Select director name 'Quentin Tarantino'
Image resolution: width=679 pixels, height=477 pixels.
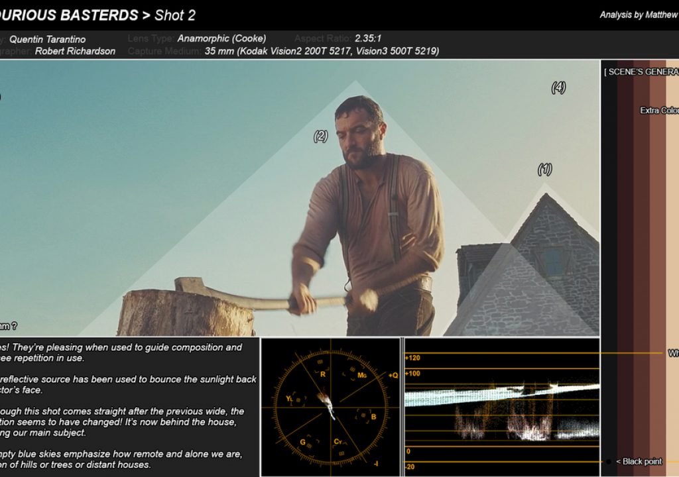[47, 39]
